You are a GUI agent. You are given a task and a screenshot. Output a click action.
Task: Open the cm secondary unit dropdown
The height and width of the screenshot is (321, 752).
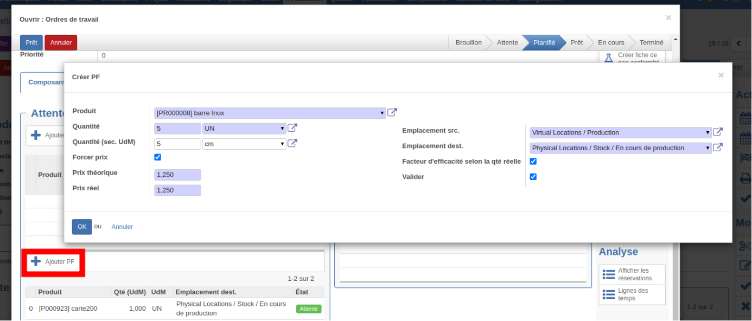point(244,144)
